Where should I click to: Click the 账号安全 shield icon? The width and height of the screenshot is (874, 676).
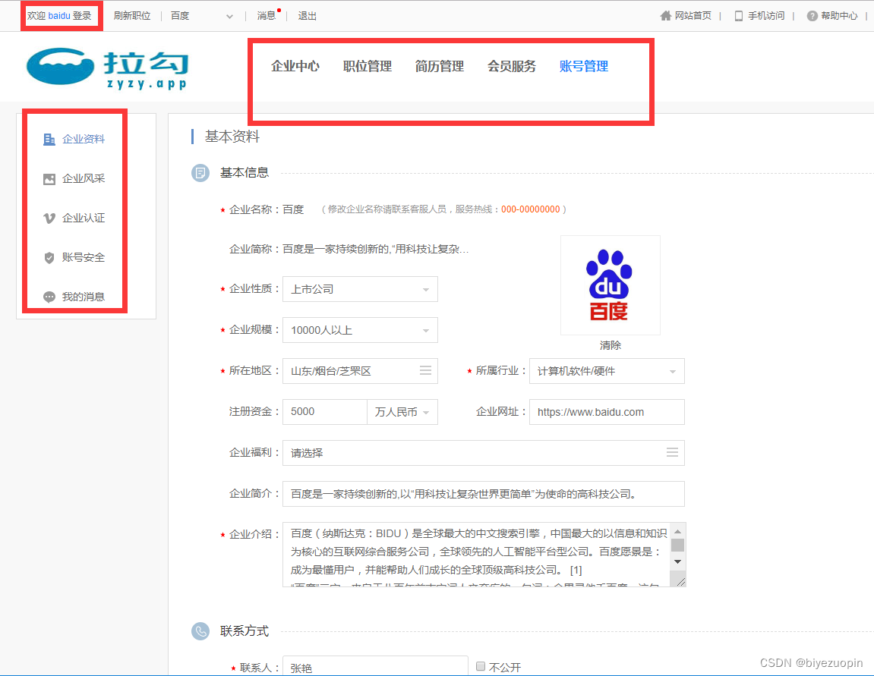tap(49, 258)
